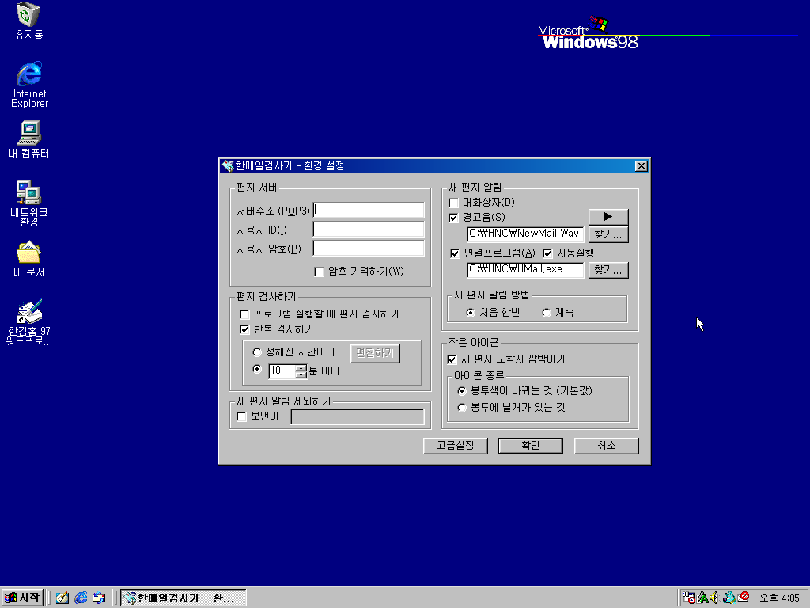
Task: Click the IME pen-and-A tray icon
Action: coord(702,598)
